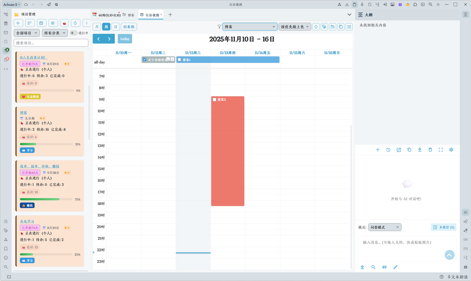Select the 四象限 view tab
Screen dimensions: 471x281
[x=129, y=27]
